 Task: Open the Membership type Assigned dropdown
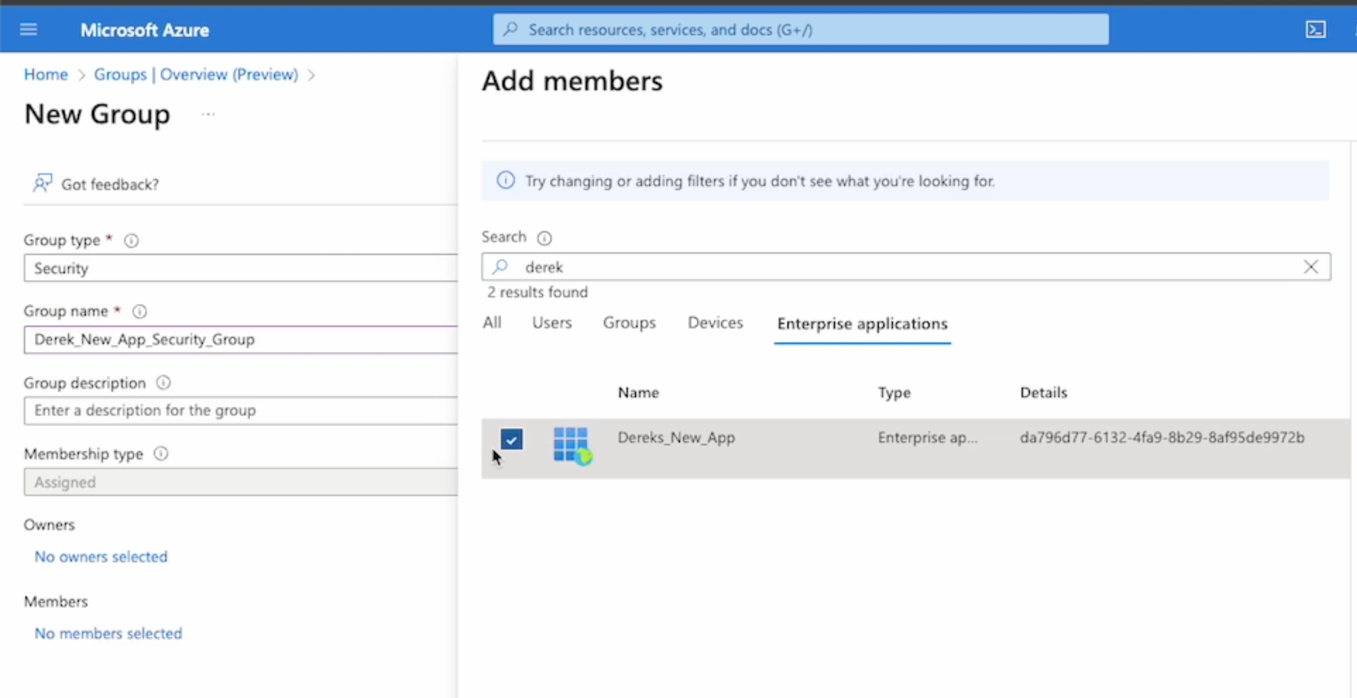point(240,482)
